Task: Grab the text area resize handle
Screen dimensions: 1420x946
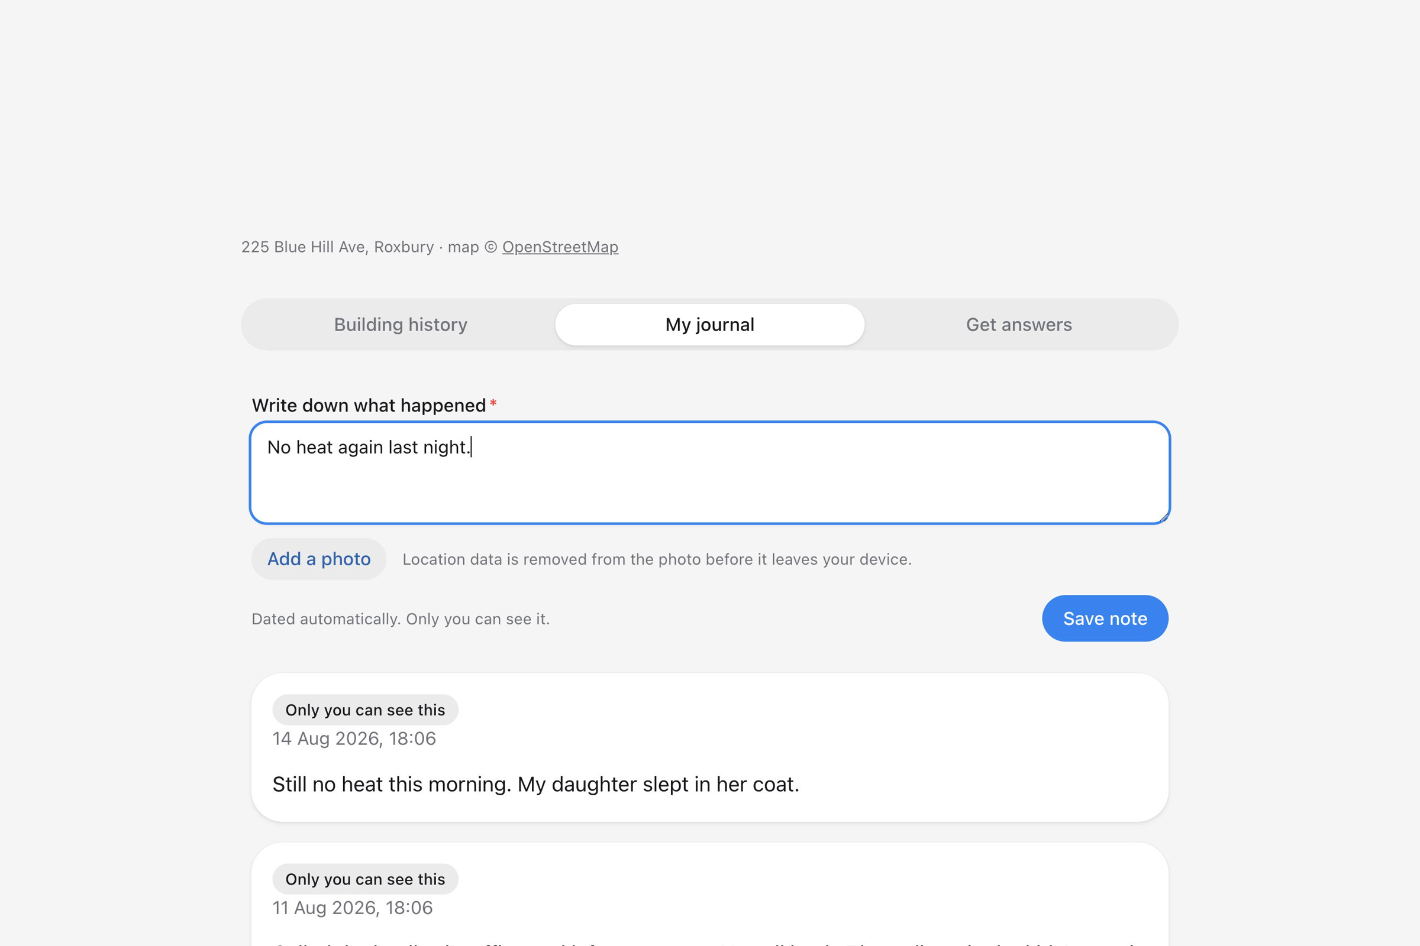Action: (x=1163, y=517)
